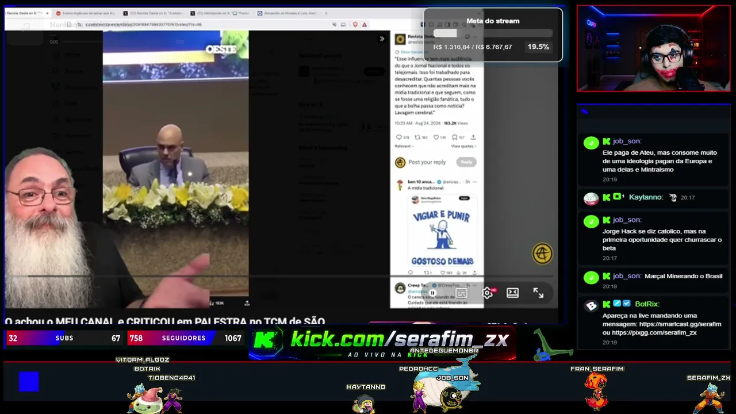736x414 pixels.
Task: Click the Reply button under the tweet
Action: 466,162
